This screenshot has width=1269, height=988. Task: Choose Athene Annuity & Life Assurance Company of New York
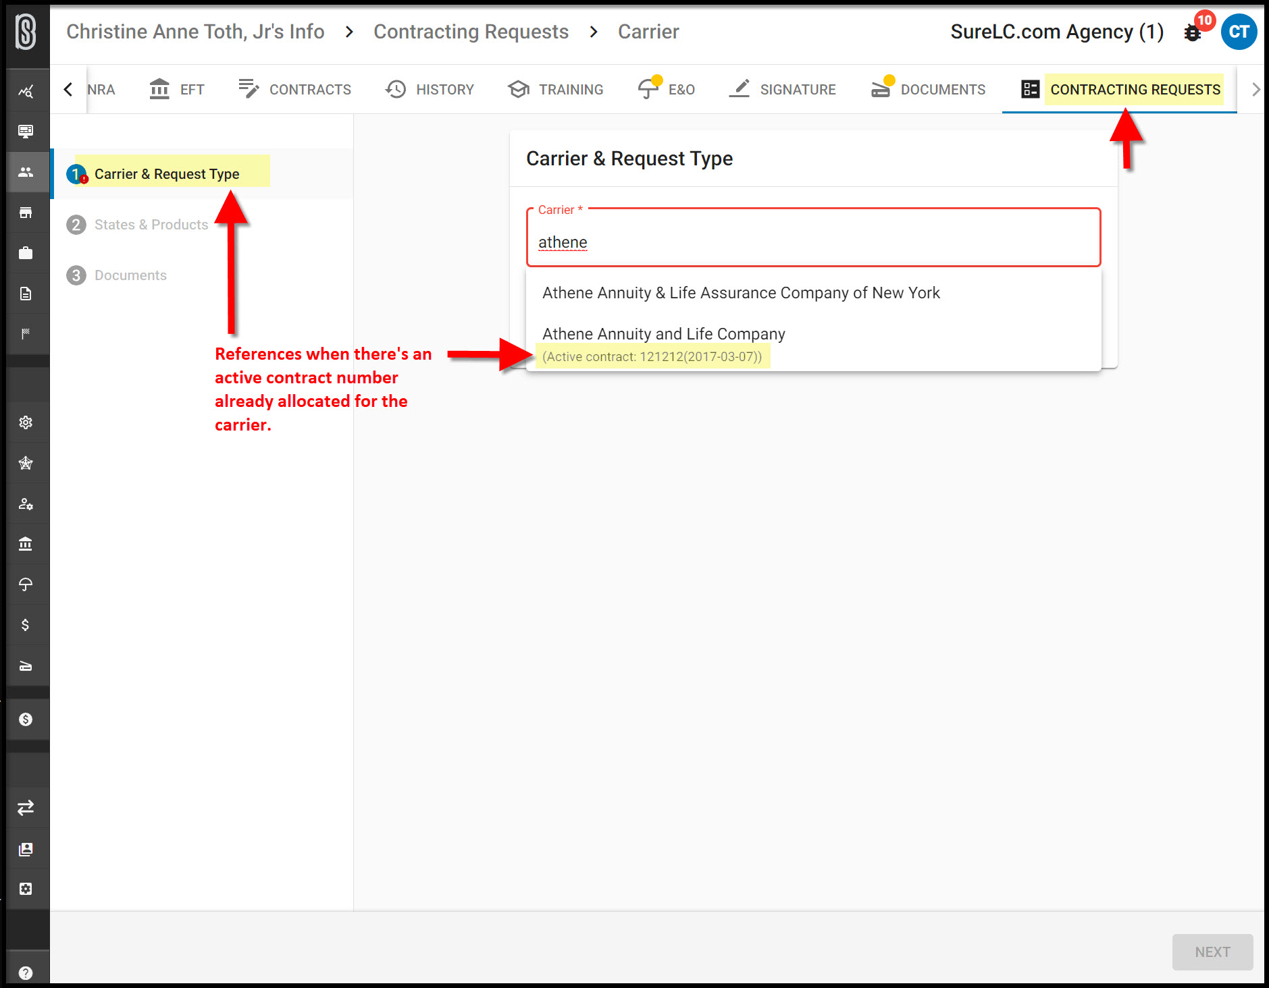(813, 293)
